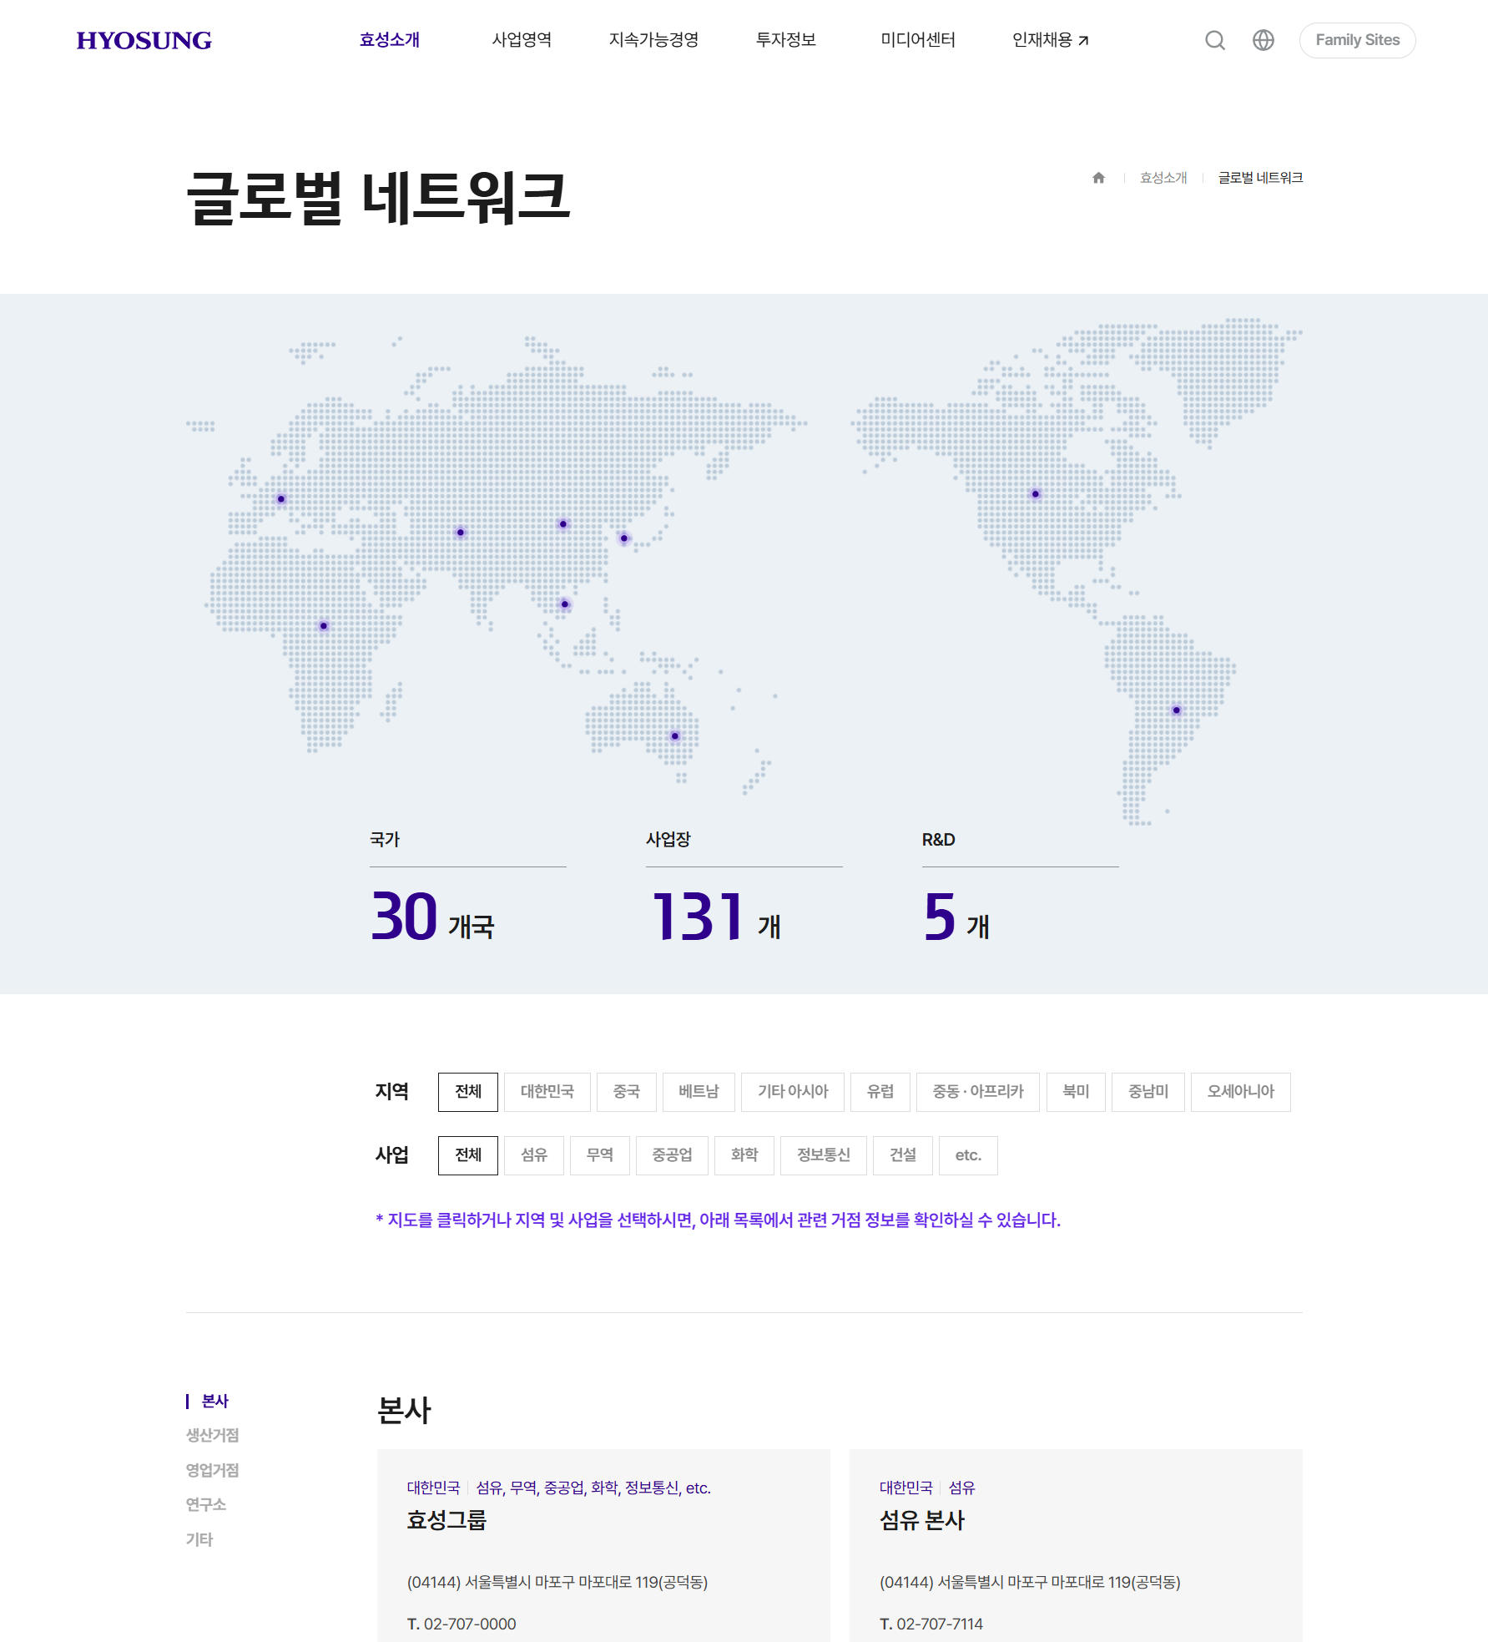Open the 효성소개 menu
1488x1642 pixels.
pos(390,40)
